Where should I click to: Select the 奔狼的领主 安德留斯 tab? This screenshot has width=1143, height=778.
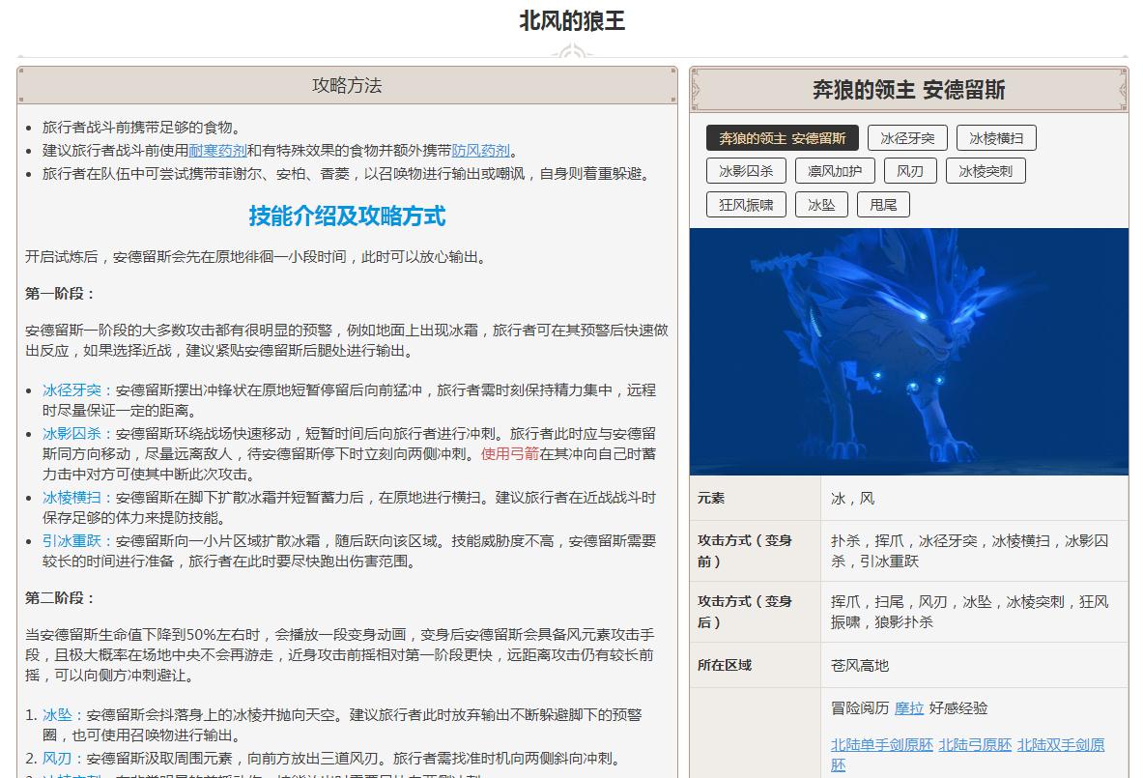tap(783, 138)
